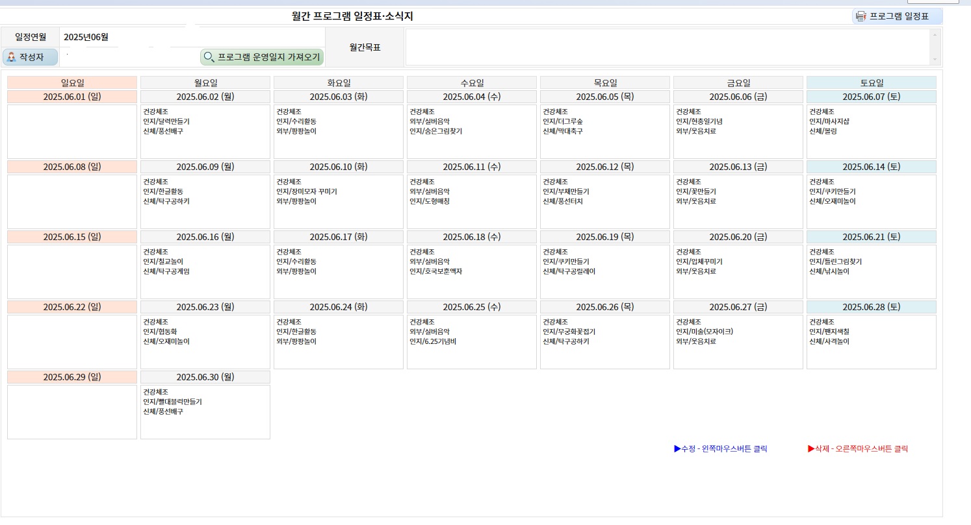Viewport: 971px width, 525px height.
Task: Click the 인지/달력만들기 entry
Action: 166,121
